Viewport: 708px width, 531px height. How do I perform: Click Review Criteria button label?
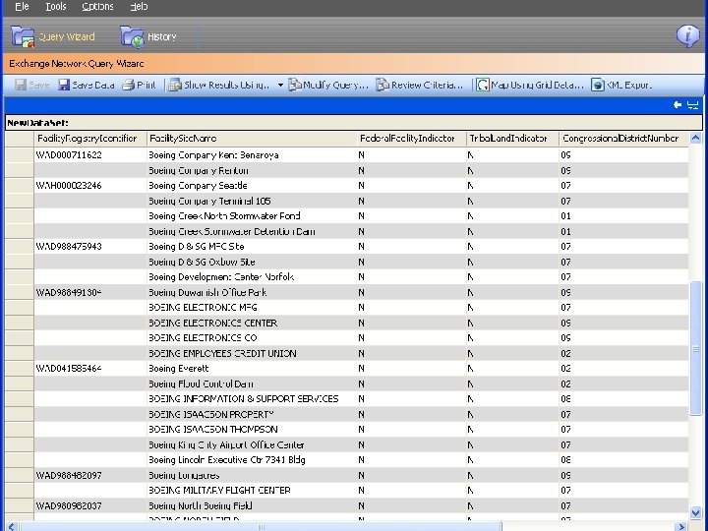[x=427, y=85]
